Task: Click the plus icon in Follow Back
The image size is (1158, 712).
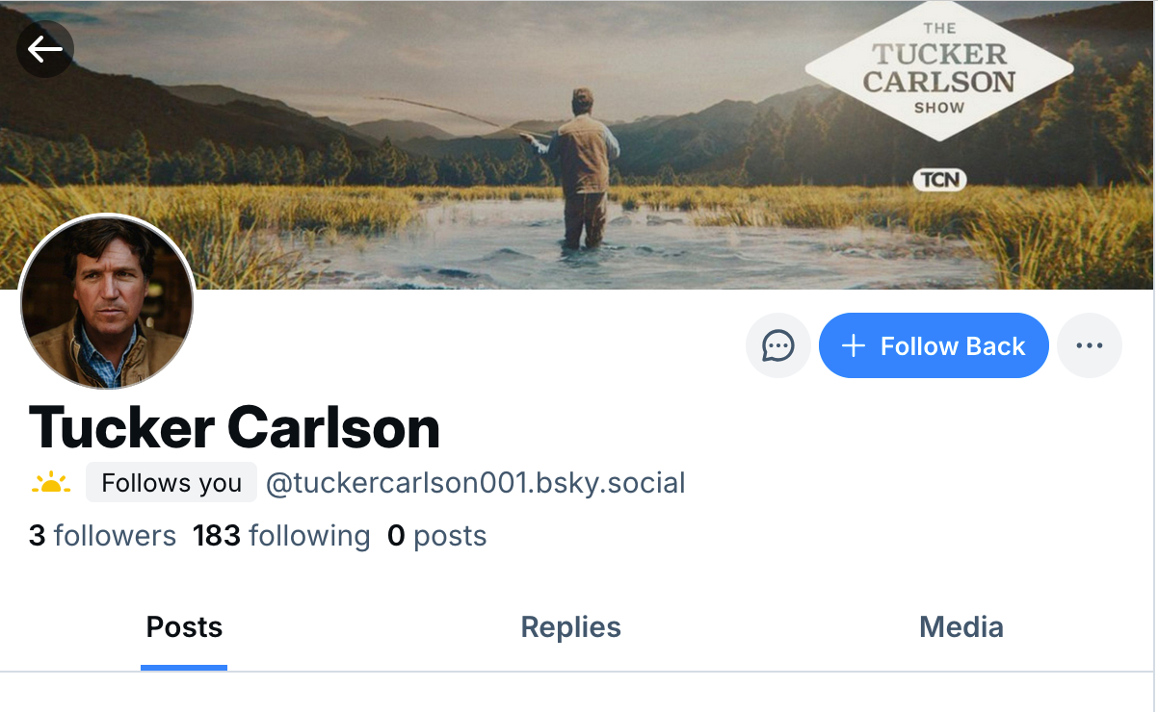Action: [x=853, y=345]
